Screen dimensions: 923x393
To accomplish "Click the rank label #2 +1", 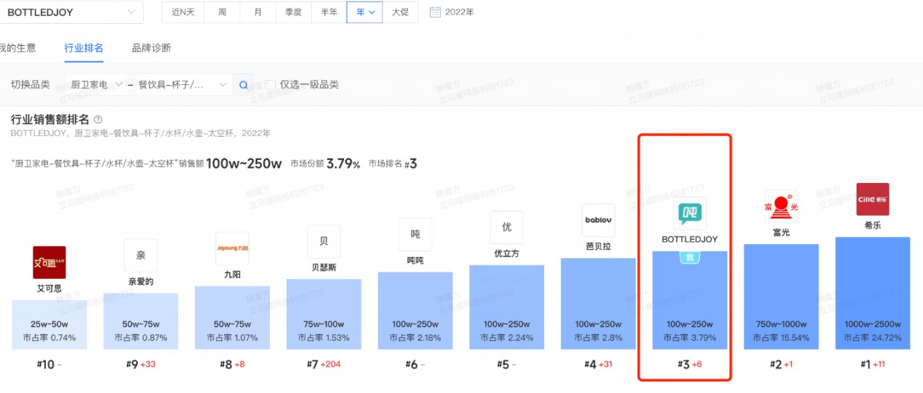I will 781,365.
